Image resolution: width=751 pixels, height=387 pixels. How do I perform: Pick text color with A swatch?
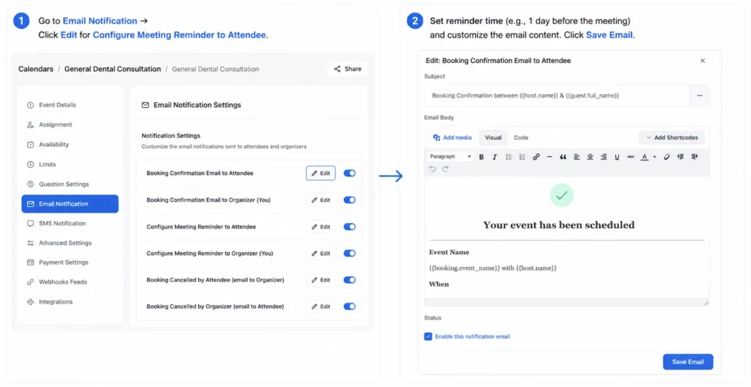pos(645,157)
